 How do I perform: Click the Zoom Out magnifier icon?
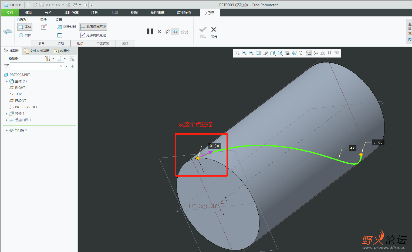251,53
